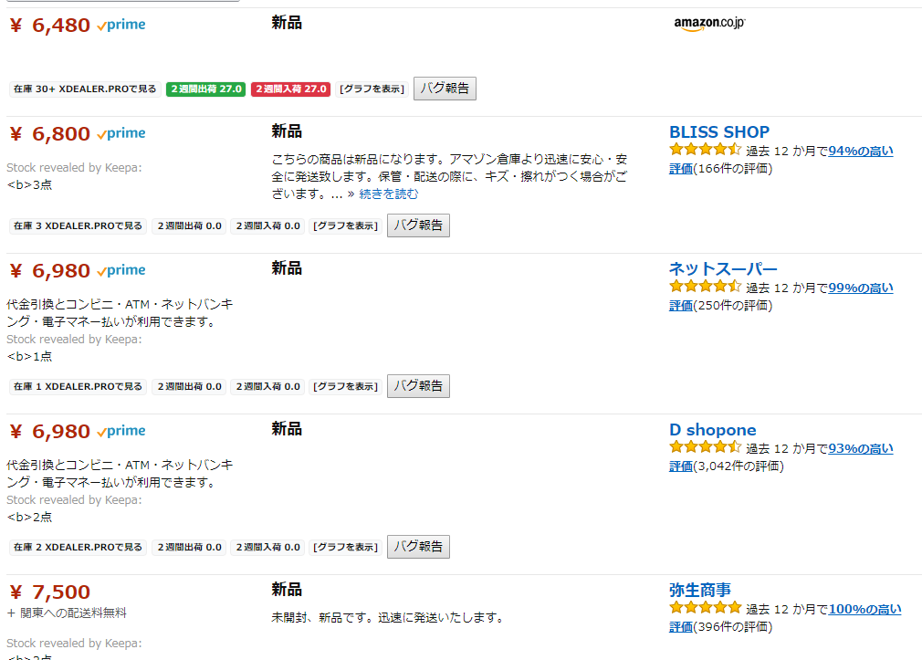Image resolution: width=922 pixels, height=660 pixels.
Task: Open the ネットスーパー seller page
Action: [723, 268]
